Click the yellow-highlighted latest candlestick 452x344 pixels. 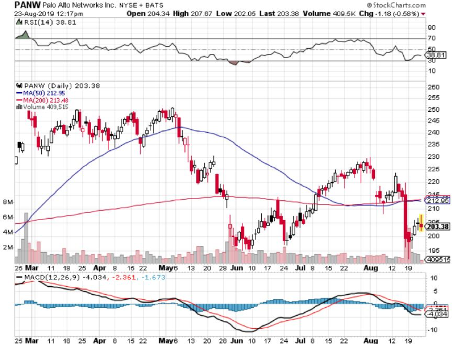421,223
